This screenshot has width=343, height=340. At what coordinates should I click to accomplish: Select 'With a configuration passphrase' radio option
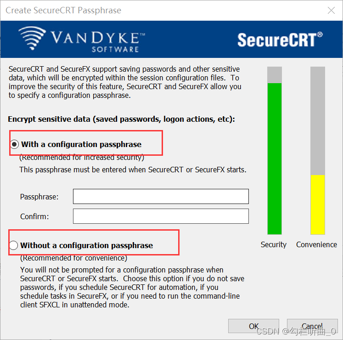point(15,144)
